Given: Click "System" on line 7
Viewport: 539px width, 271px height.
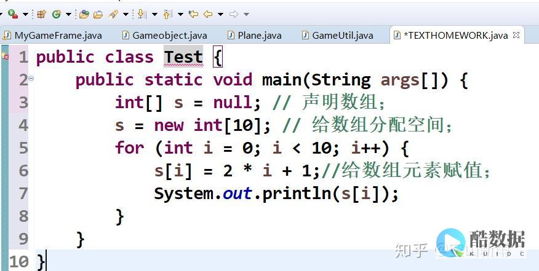Looking at the screenshot, I should pyautogui.click(x=183, y=194).
